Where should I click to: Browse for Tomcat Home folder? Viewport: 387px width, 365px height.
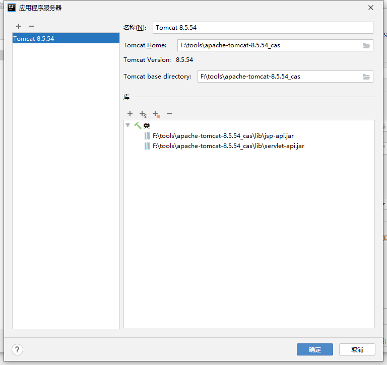tap(366, 45)
